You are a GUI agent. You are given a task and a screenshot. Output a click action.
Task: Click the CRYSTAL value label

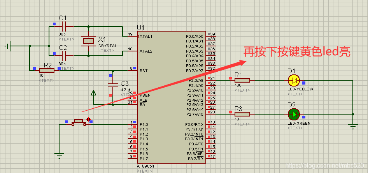coord(108,46)
